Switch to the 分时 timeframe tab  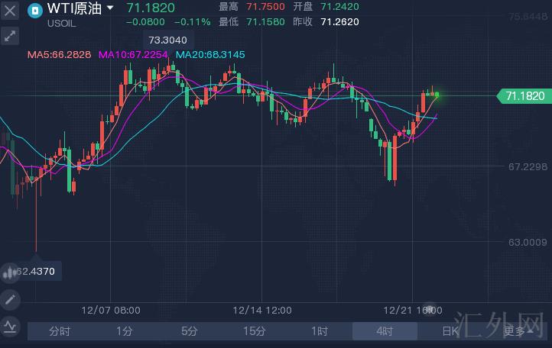coord(60,331)
